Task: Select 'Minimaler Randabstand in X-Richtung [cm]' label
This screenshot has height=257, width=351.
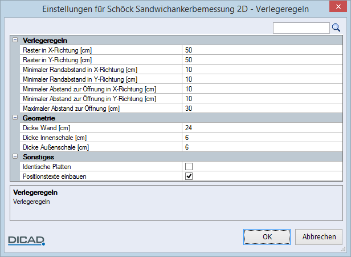Action: (x=80, y=70)
